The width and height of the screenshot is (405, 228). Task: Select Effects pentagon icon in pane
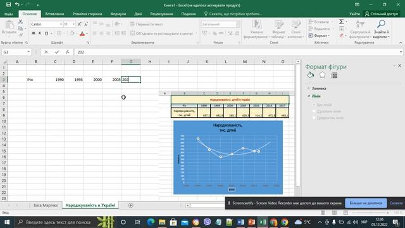(322, 75)
